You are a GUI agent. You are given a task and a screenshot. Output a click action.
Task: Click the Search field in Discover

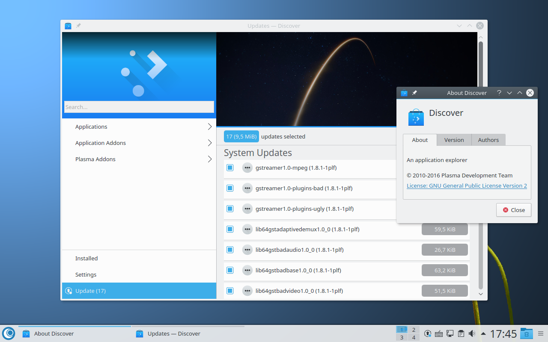tap(139, 107)
